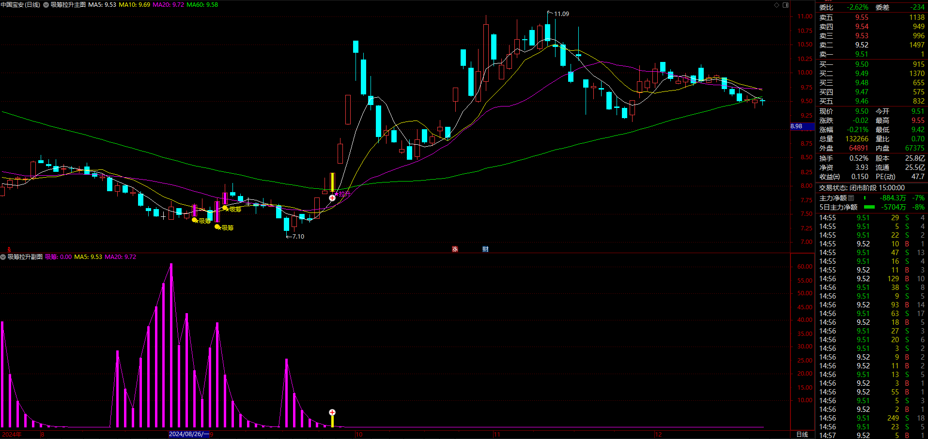Select the 卖三 9.53 order row

872,36
